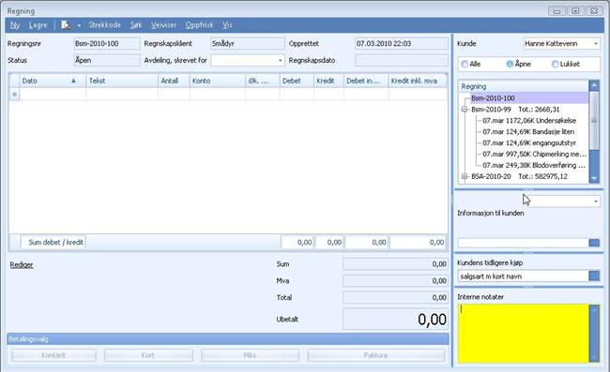Select the engangsutstyr row
The width and height of the screenshot is (610, 372).
[529, 143]
